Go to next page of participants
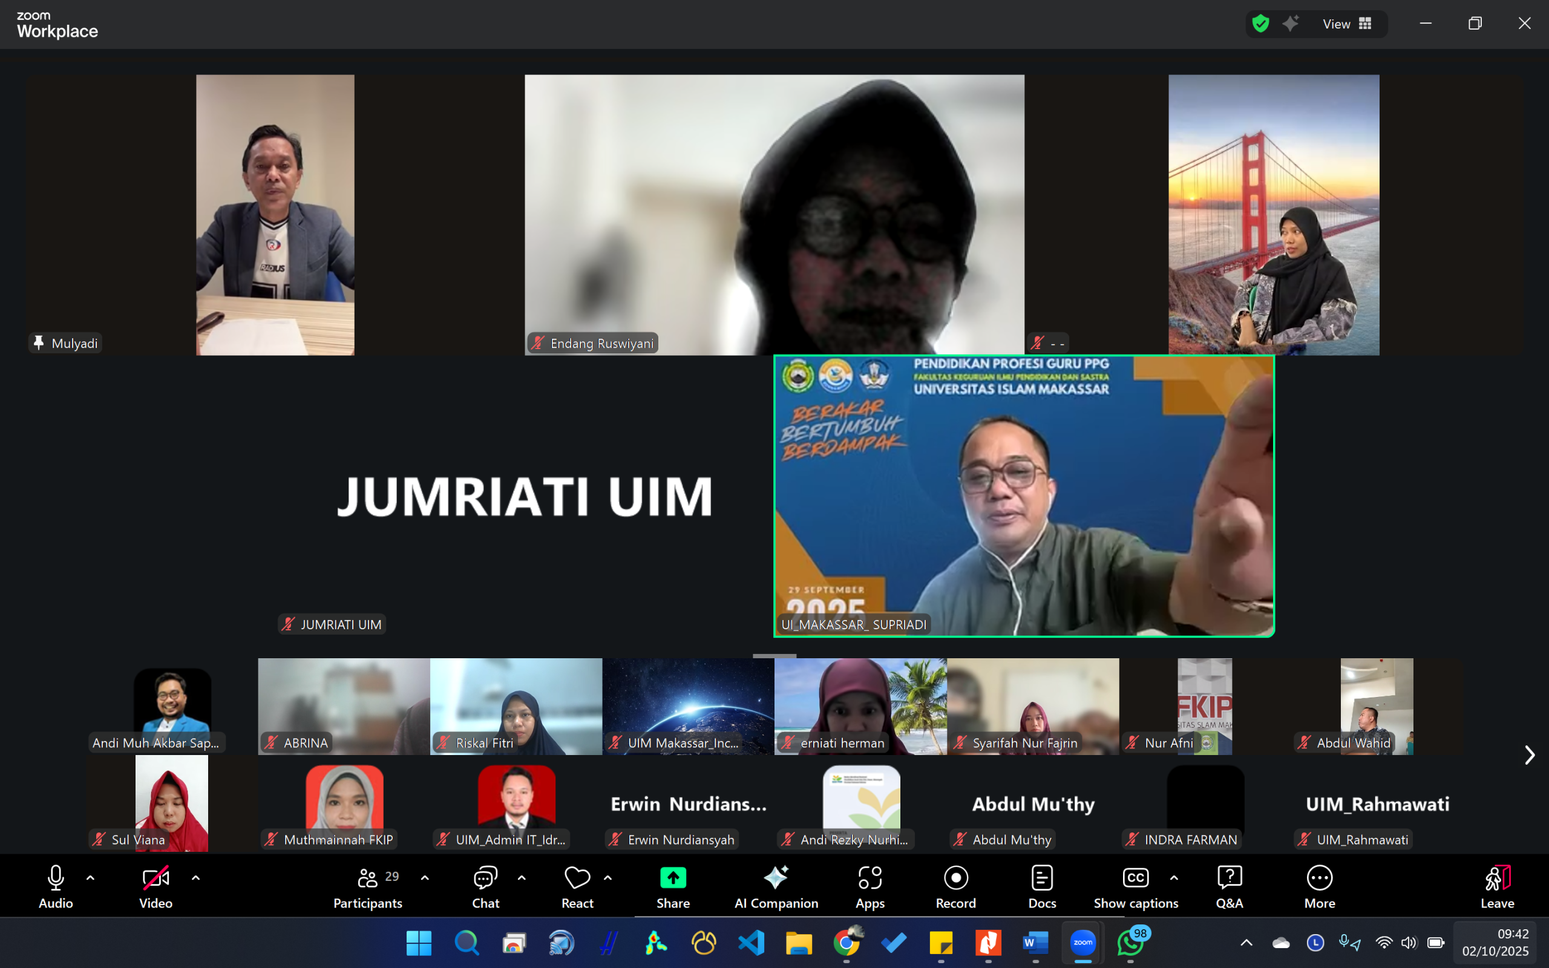Image resolution: width=1549 pixels, height=968 pixels. [1529, 756]
